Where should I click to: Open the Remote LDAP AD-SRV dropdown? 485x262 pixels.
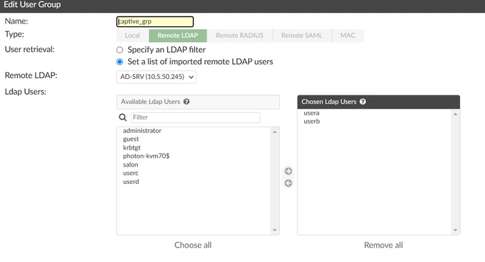tap(156, 77)
